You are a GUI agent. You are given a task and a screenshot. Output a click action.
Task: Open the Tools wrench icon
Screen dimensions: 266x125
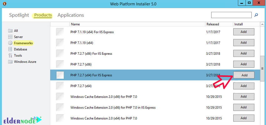[x=10, y=55]
